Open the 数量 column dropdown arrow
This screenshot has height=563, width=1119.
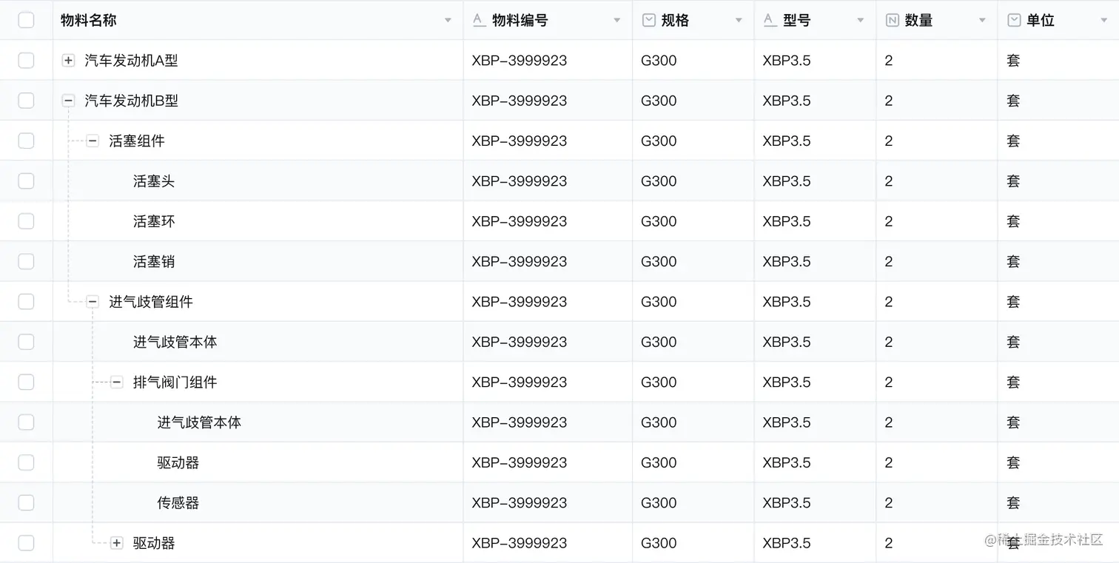coord(982,21)
